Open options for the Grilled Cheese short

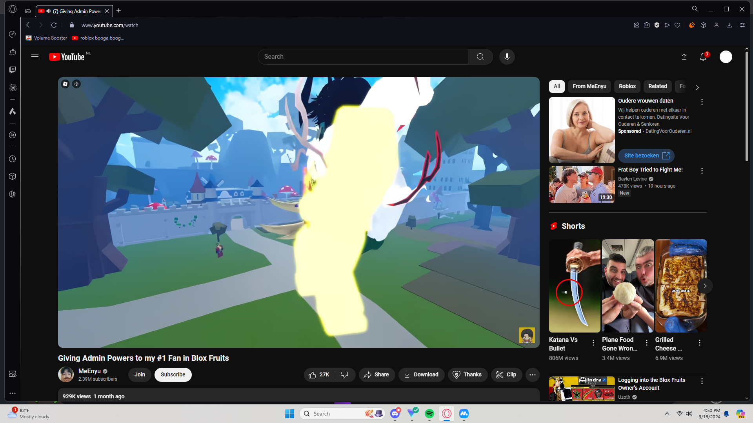700,343
